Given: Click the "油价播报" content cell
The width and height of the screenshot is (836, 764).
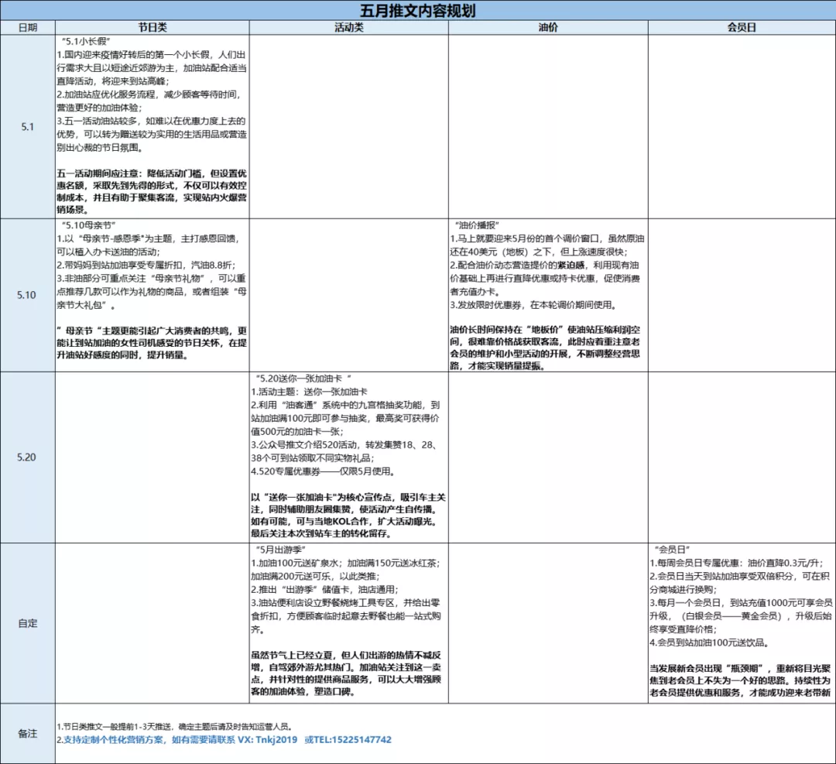Looking at the screenshot, I should (x=547, y=295).
